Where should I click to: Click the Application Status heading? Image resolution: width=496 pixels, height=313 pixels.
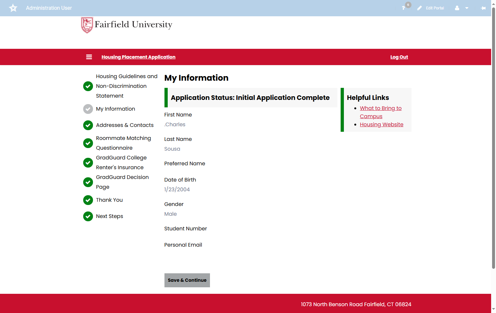[250, 98]
